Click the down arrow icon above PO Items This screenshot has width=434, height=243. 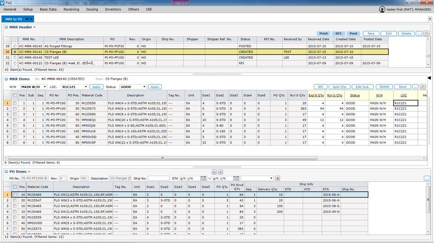(x=220, y=171)
